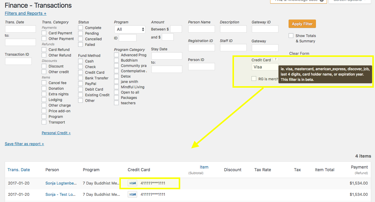Click the Credit Card field containing Visa

265,67
